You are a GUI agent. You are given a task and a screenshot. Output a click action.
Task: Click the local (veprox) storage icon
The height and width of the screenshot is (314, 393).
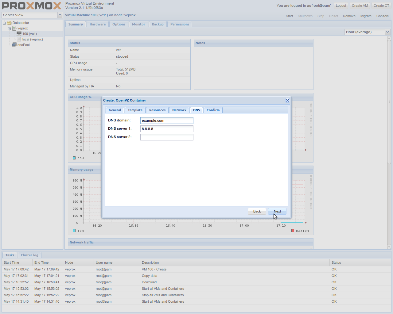(x=19, y=39)
